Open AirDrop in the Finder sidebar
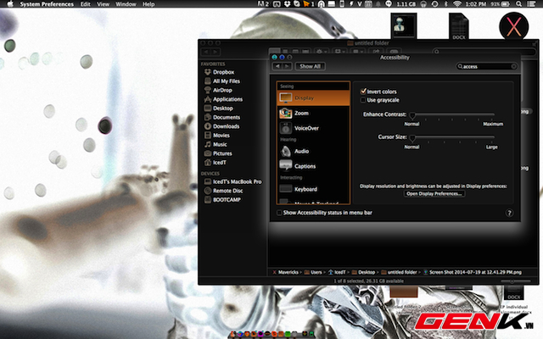Image resolution: width=543 pixels, height=339 pixels. (218, 90)
